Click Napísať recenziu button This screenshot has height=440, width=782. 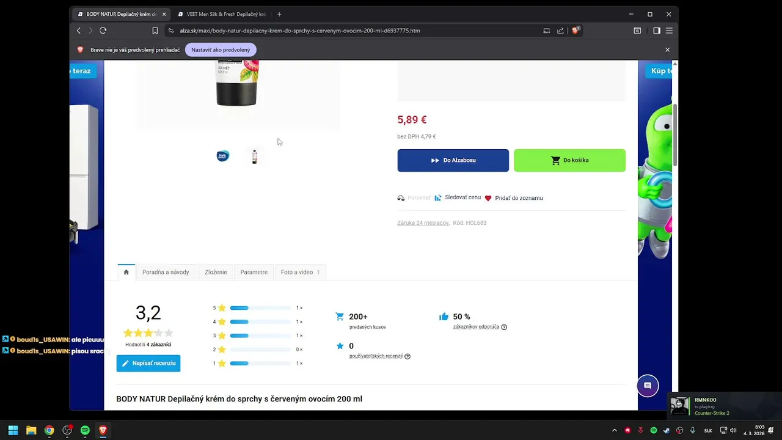pos(148,363)
